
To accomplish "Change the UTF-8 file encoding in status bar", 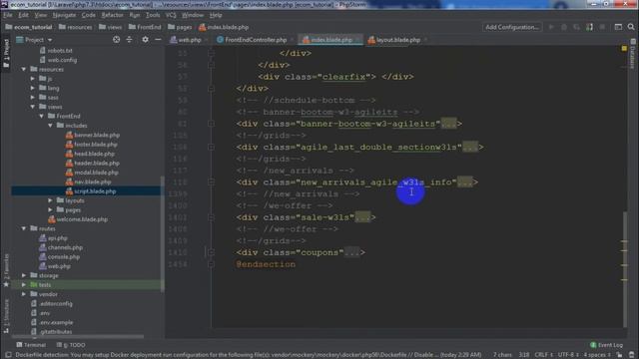I will click(567, 355).
